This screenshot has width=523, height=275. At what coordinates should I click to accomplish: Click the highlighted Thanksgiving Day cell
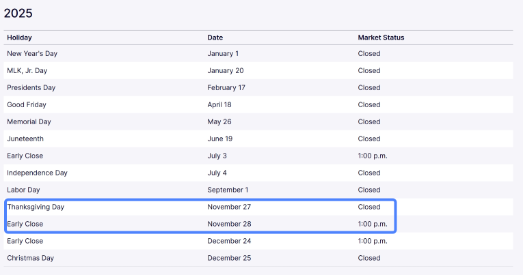click(36, 207)
